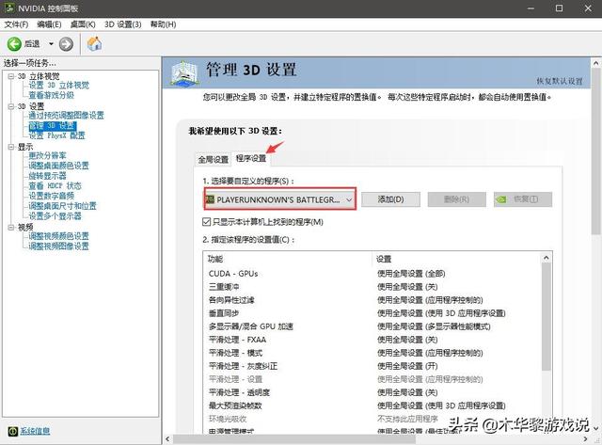Select the CUDA - GPUs setting row

(373, 274)
